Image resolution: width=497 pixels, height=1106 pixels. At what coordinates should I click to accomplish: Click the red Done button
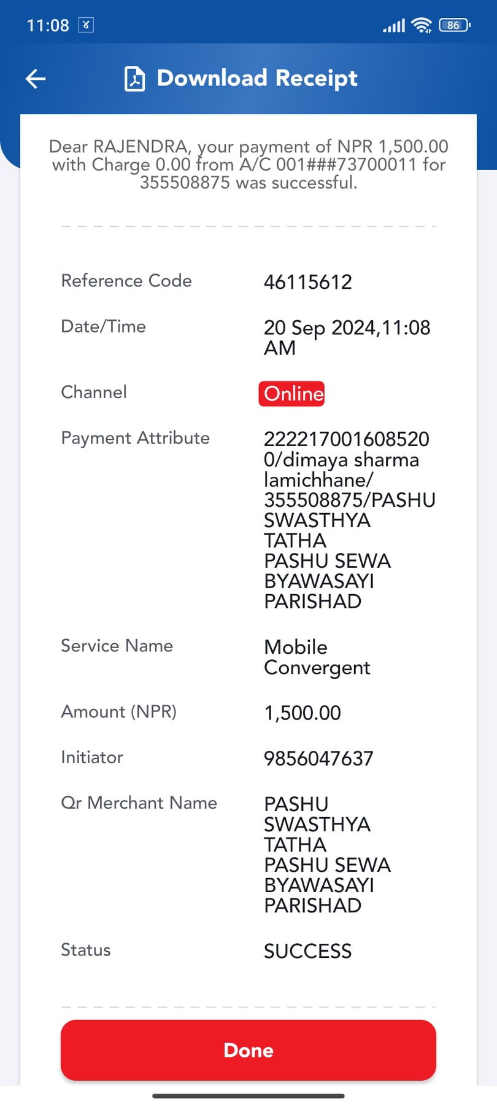point(248,1050)
